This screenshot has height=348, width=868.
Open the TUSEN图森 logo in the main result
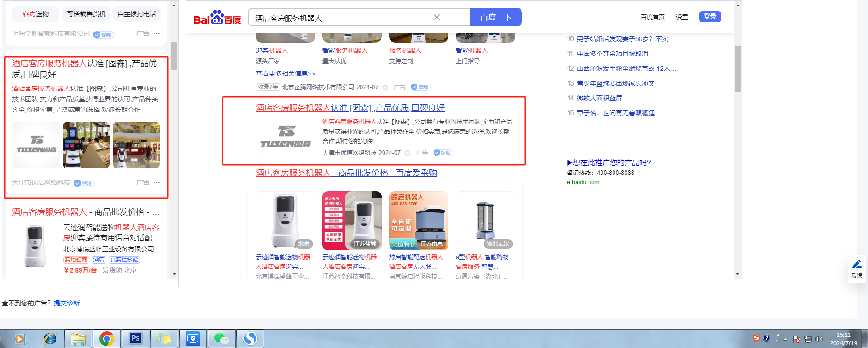coord(285,138)
